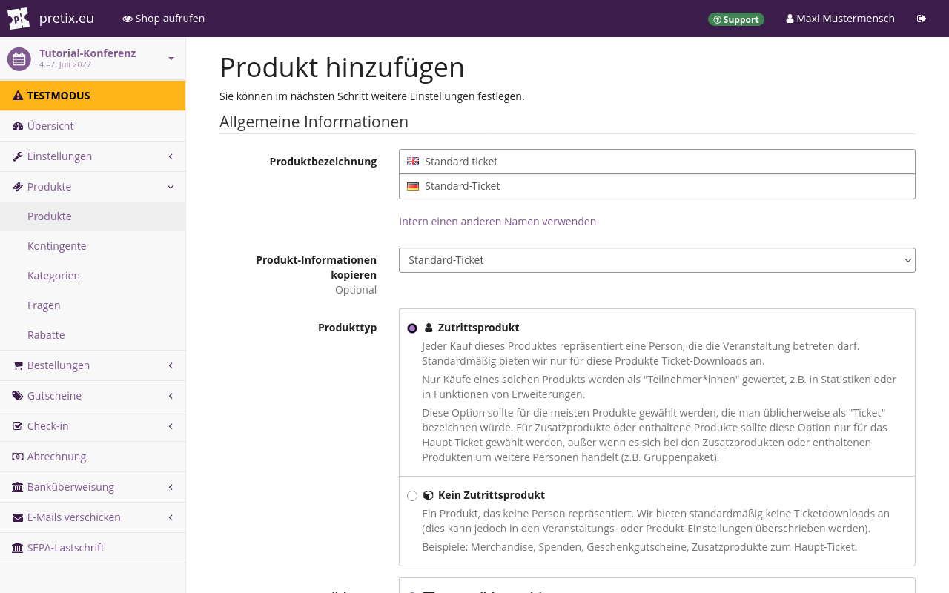This screenshot has height=593, width=949.
Task: Open the Rabatte submenu item
Action: (93, 335)
